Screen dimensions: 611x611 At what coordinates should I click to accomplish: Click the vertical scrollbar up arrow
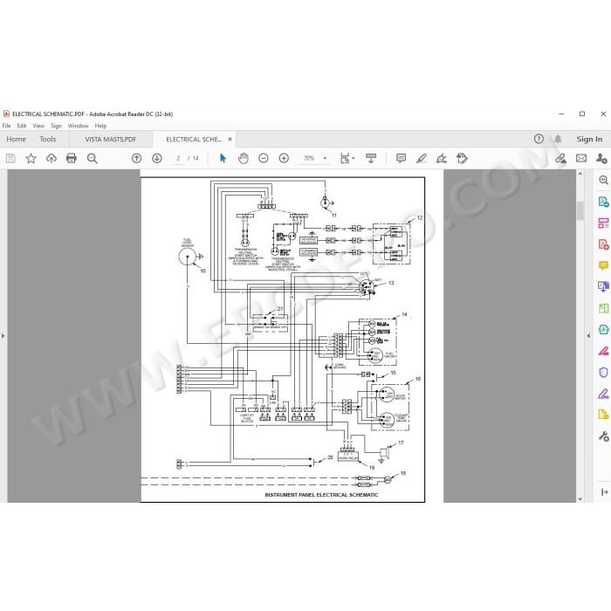[x=580, y=174]
